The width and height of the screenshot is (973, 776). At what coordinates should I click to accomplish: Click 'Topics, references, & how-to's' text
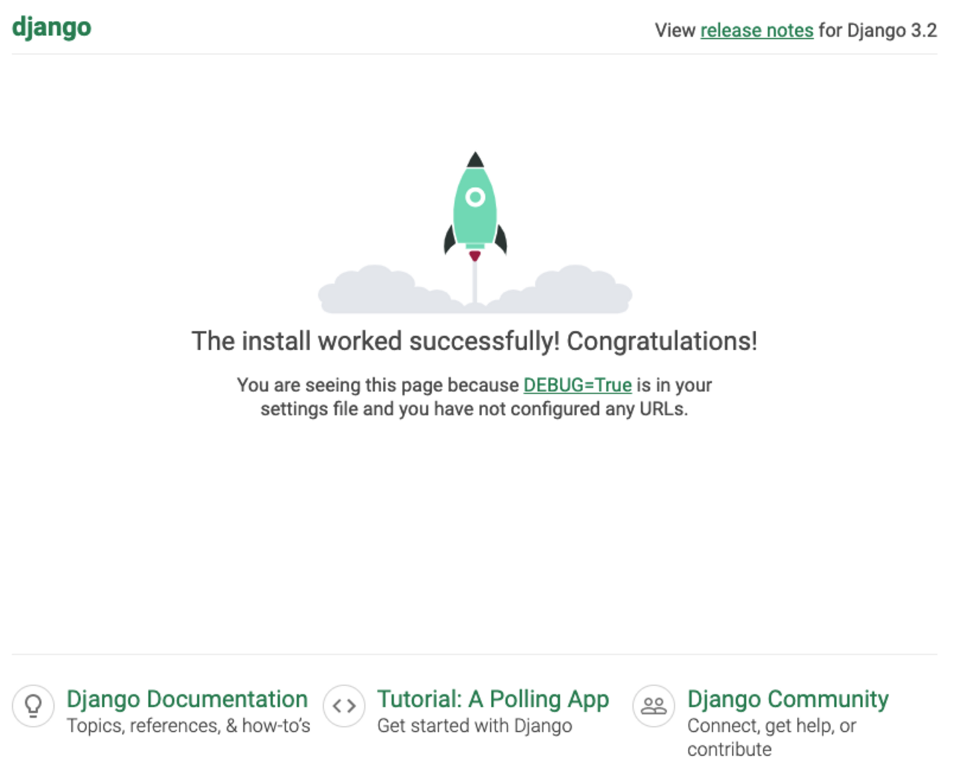189,726
